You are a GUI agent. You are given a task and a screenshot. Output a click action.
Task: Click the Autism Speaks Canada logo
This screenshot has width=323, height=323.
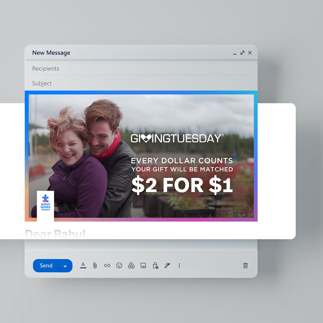pyautogui.click(x=45, y=203)
